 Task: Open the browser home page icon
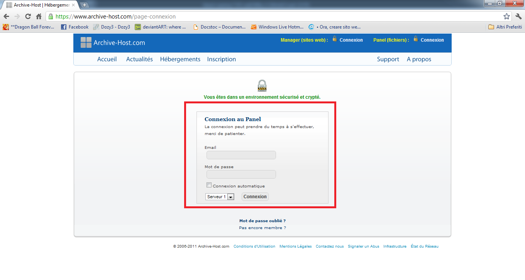coord(39,17)
